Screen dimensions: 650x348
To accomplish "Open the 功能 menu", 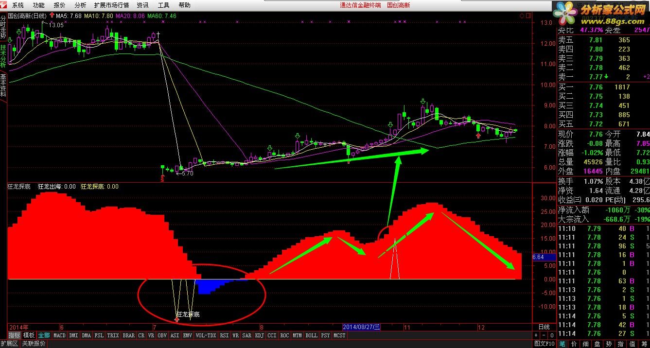I will coord(39,5).
